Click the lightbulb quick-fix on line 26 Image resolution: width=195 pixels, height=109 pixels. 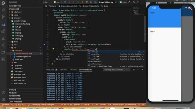[x=53, y=49]
